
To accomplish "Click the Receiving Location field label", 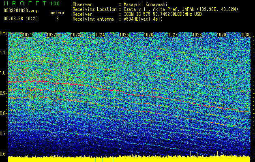I will [94, 9].
